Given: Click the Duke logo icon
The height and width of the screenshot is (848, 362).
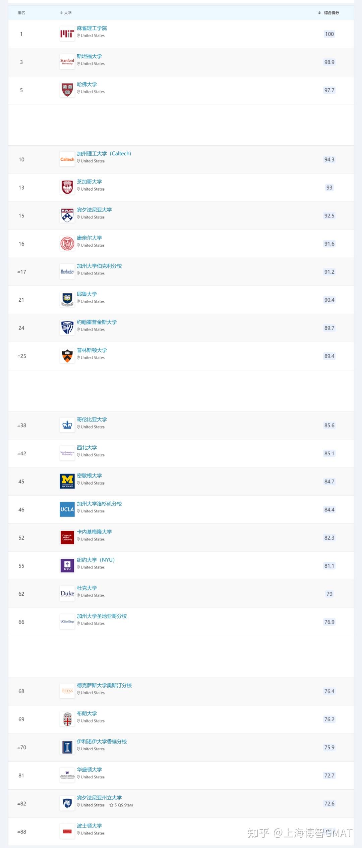Looking at the screenshot, I should 67,594.
